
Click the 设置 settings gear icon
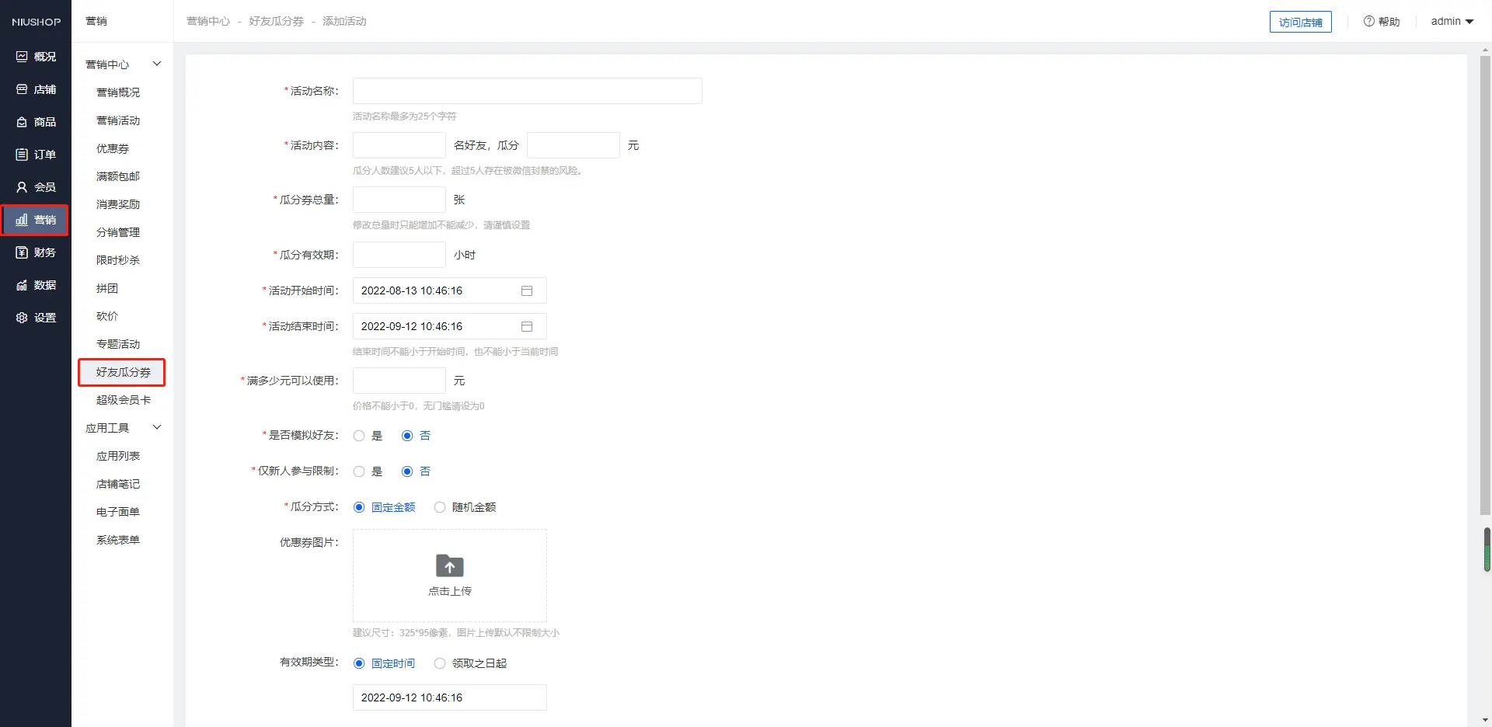22,318
